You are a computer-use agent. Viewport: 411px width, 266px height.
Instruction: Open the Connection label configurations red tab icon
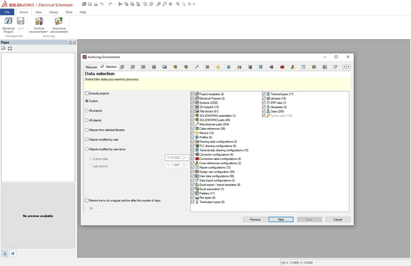point(282,67)
